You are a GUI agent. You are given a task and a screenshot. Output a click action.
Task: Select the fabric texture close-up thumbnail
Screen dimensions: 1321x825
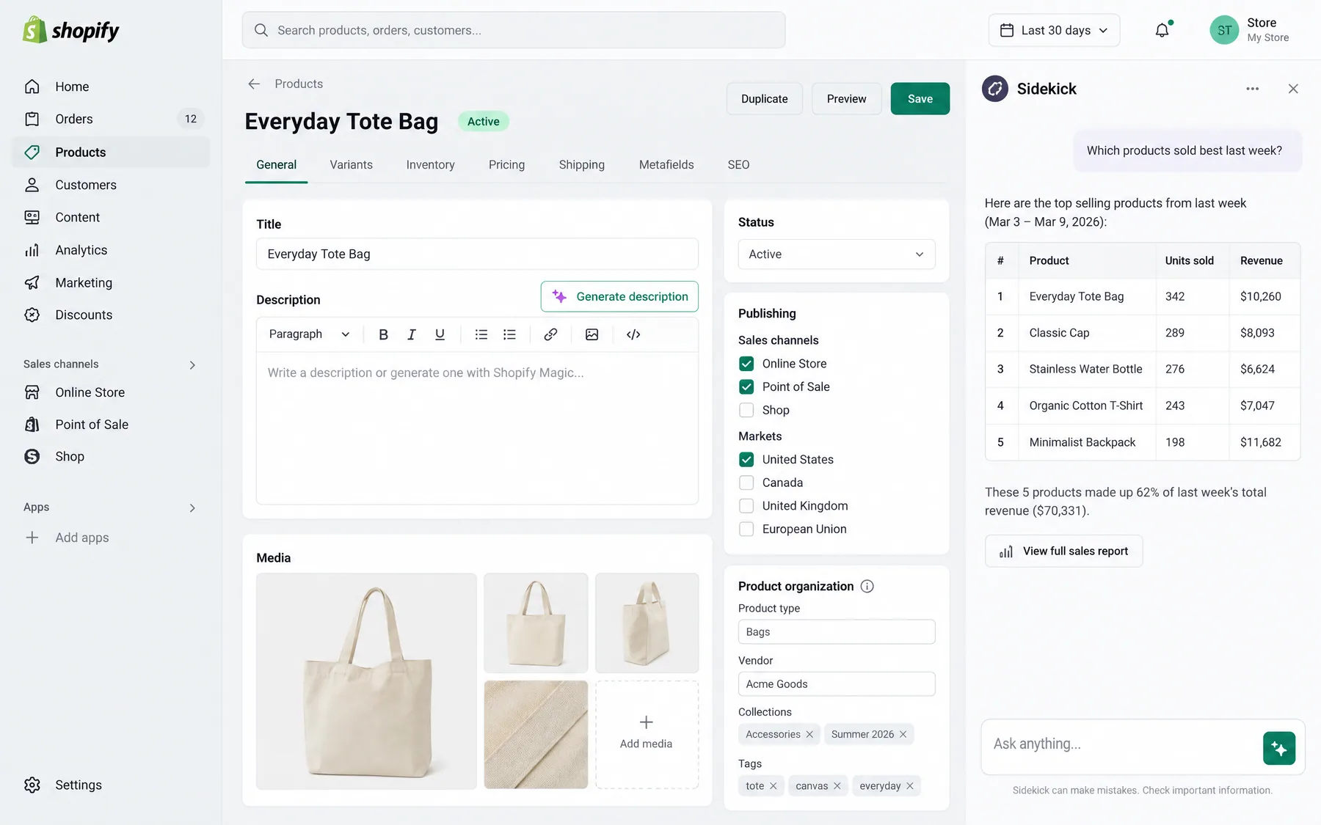click(x=536, y=734)
